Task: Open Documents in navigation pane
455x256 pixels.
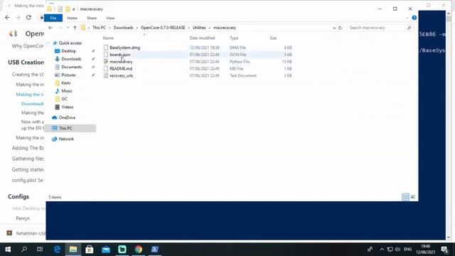Action: pos(71,67)
